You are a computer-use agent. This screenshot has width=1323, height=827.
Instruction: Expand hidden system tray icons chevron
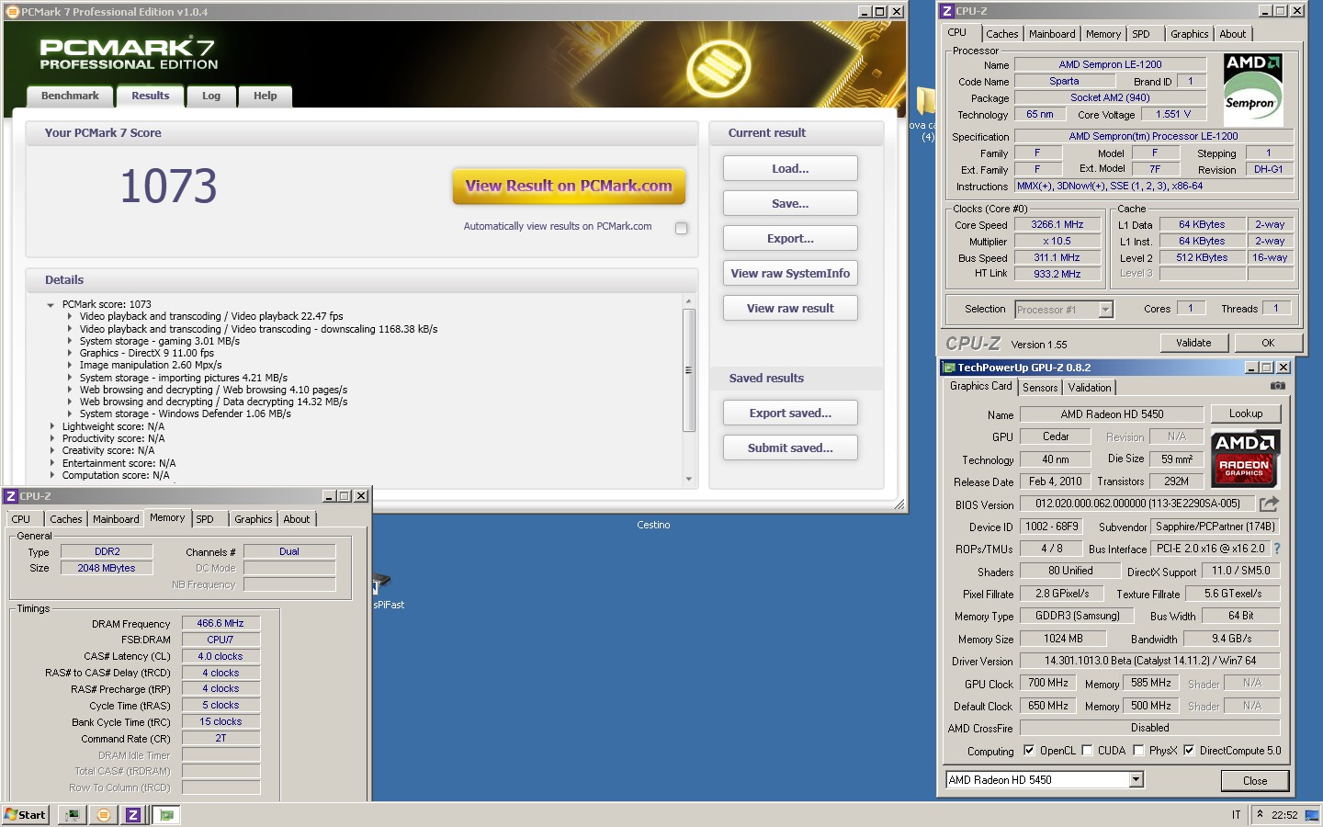click(x=1260, y=814)
